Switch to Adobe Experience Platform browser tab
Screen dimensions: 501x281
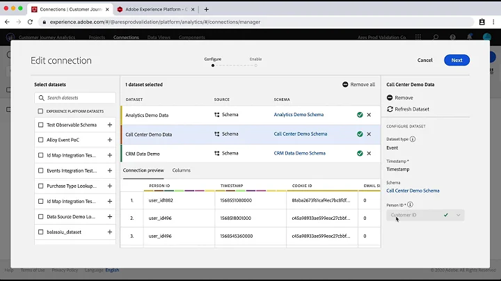point(155,10)
